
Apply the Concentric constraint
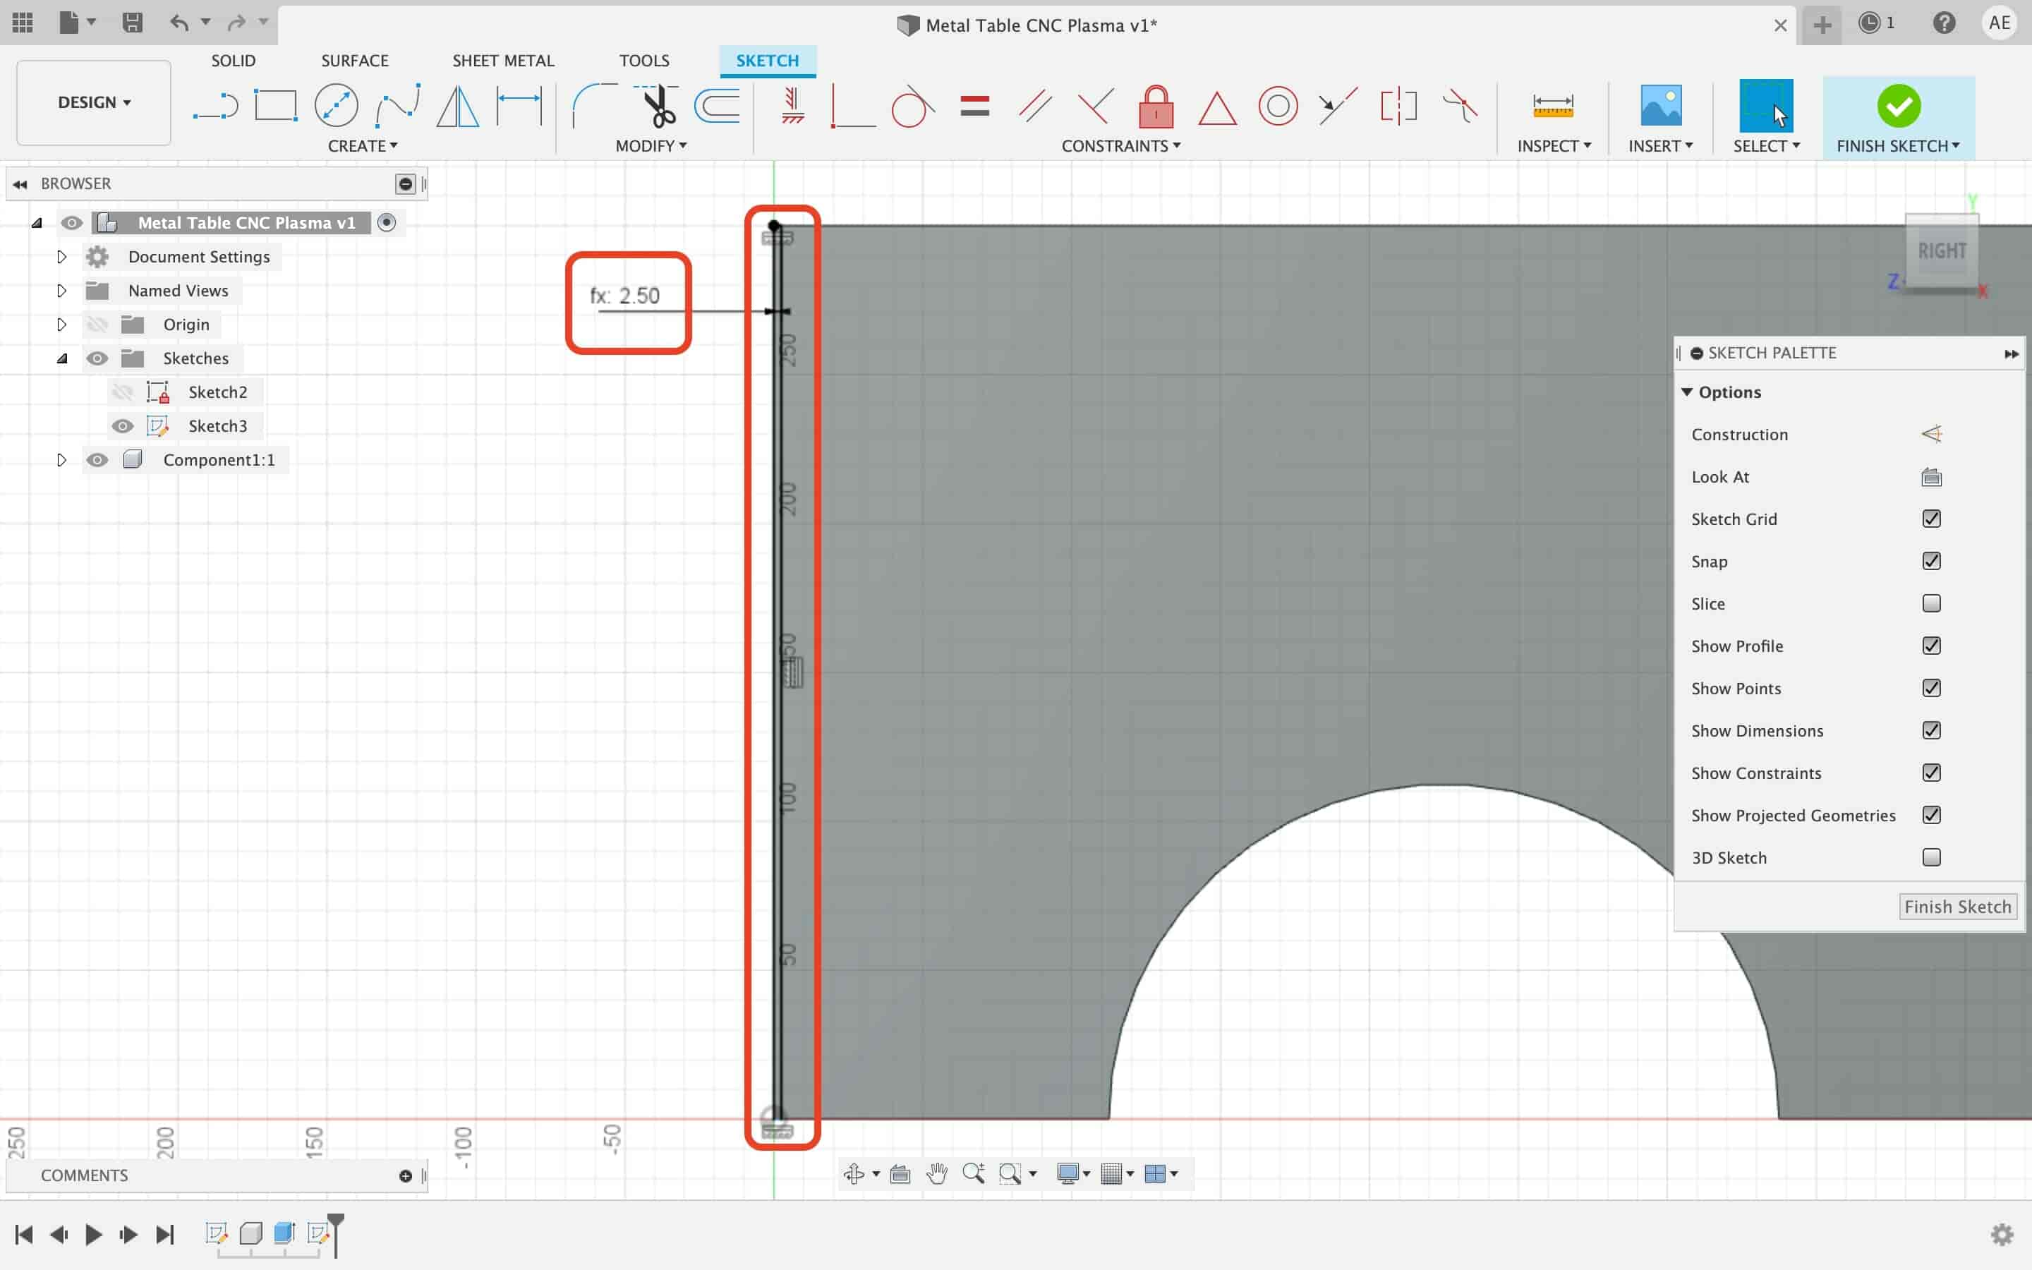click(1277, 106)
